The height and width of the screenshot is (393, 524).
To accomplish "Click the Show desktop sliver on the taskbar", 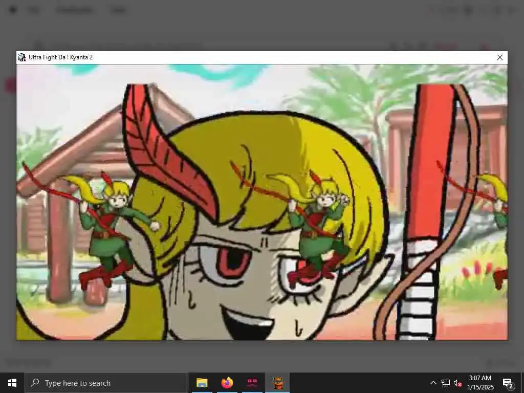I will click(x=522, y=383).
